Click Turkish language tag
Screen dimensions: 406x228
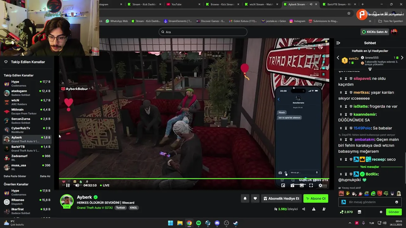pos(120,208)
